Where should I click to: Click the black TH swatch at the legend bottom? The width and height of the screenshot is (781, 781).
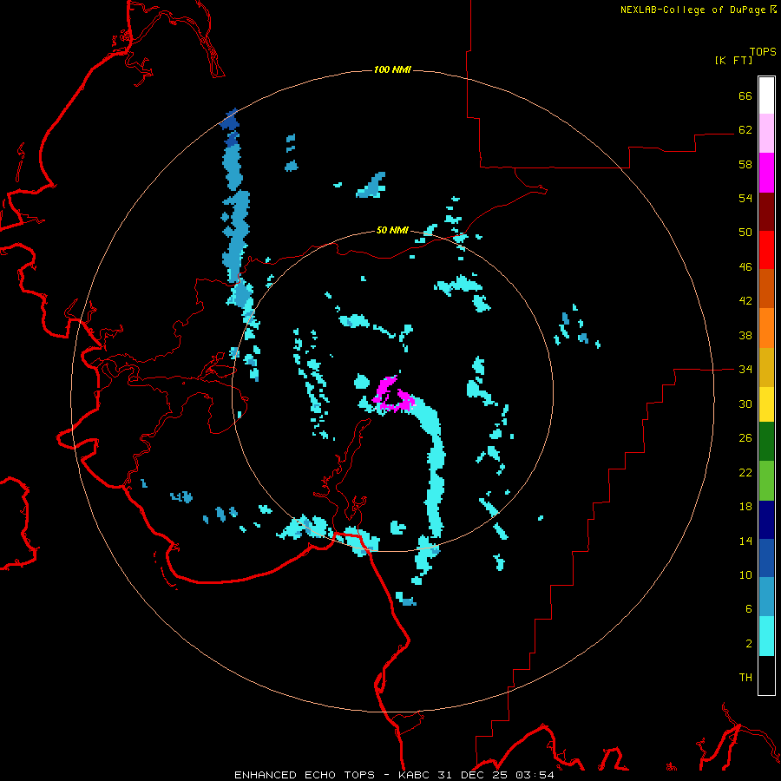click(x=766, y=675)
